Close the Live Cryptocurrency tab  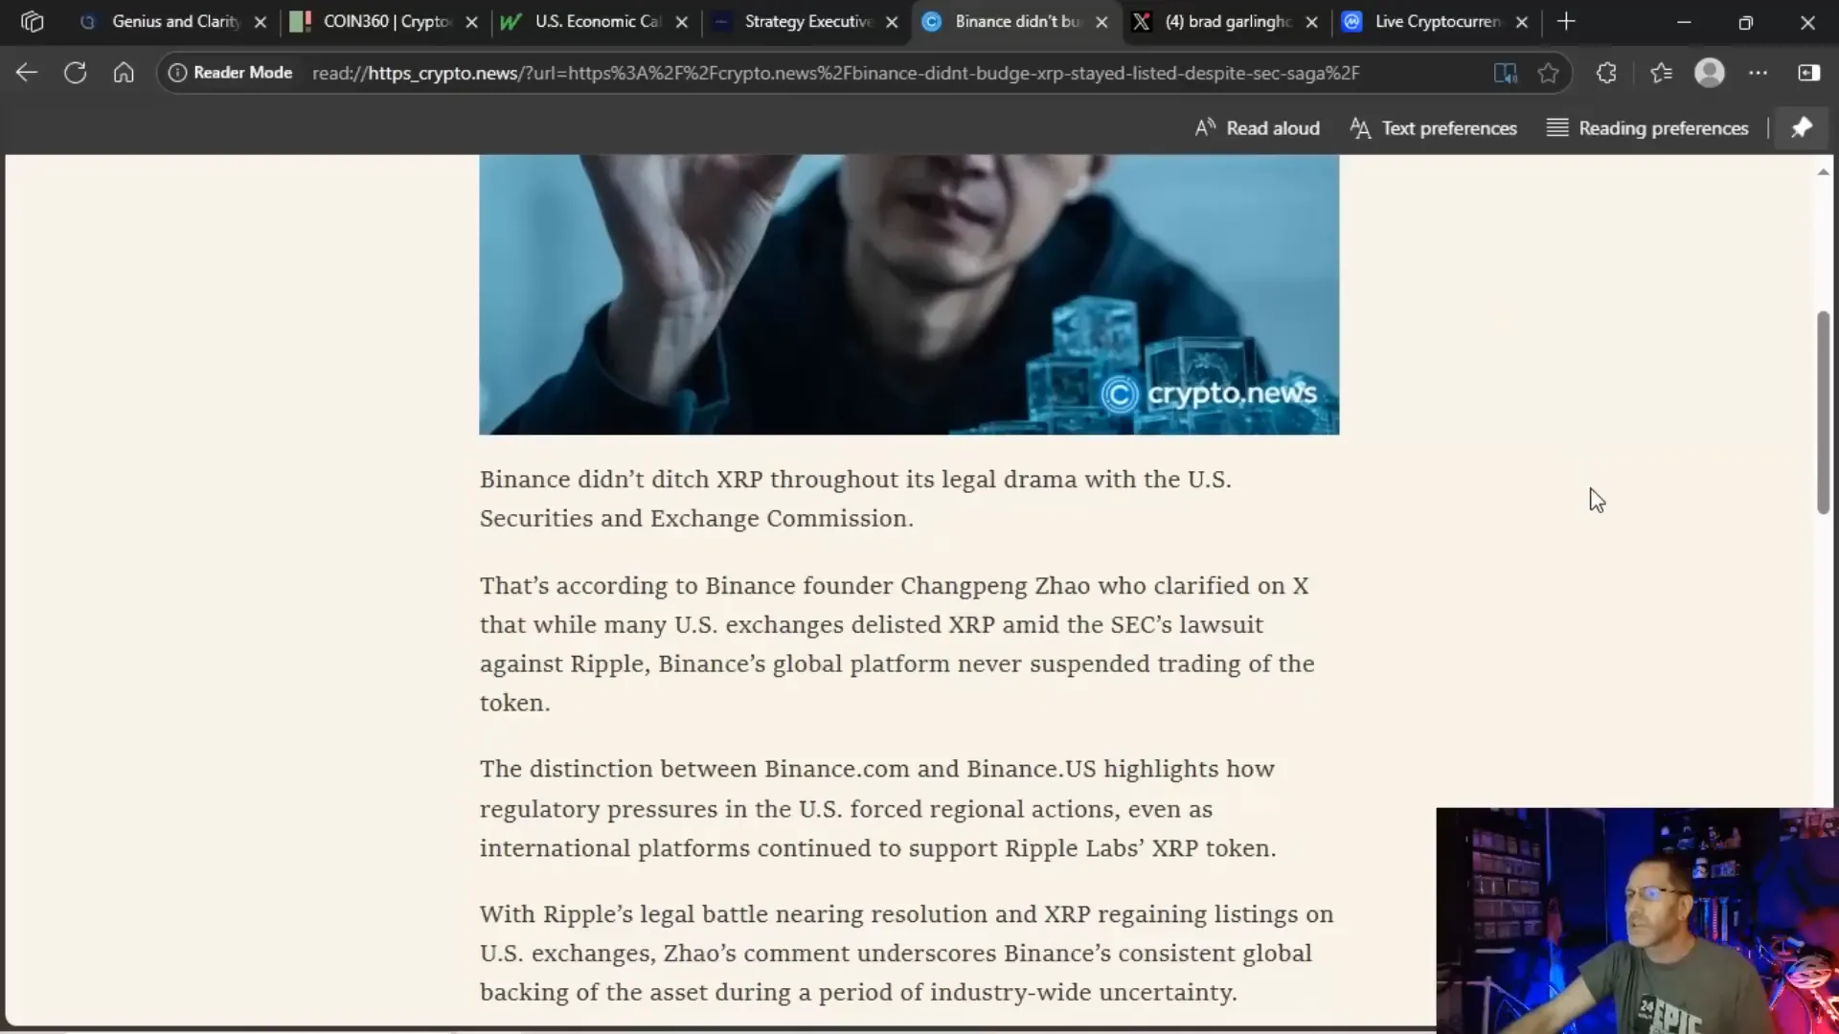[1522, 22]
